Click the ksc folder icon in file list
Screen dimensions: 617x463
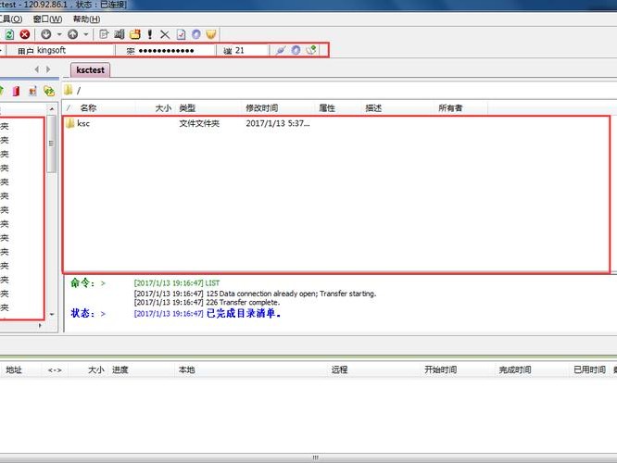tap(70, 123)
